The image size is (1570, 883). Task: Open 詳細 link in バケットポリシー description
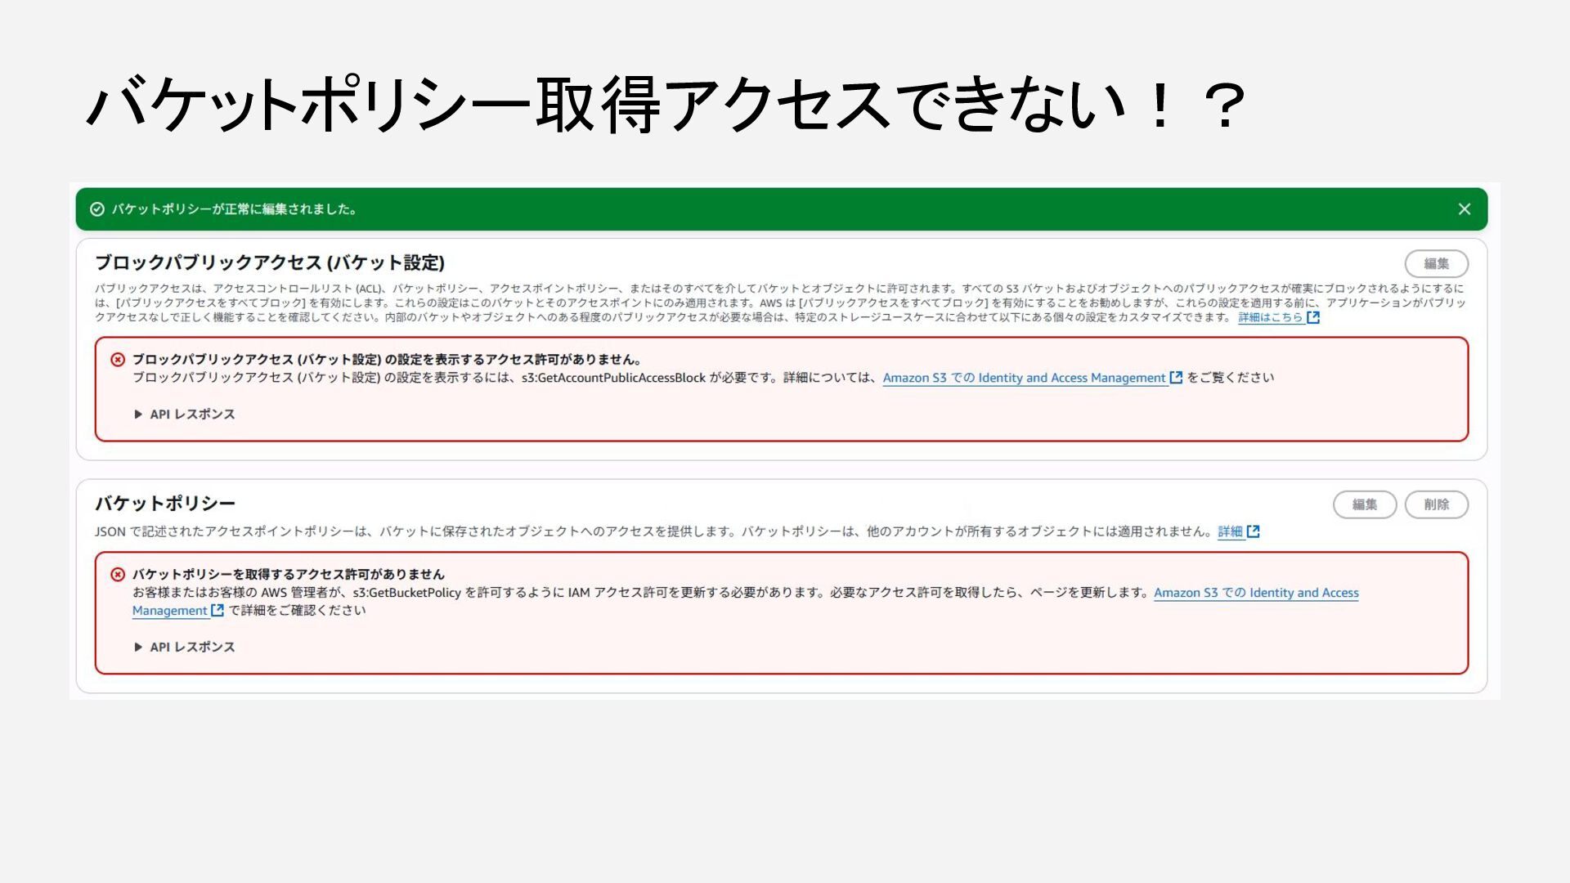pyautogui.click(x=1230, y=531)
